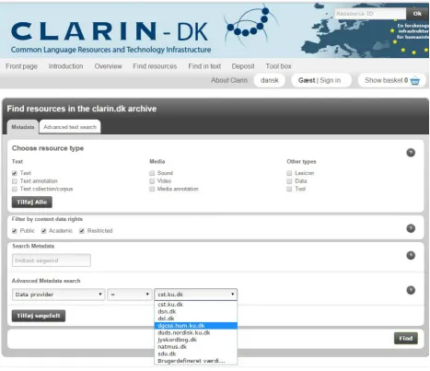The image size is (430, 371).
Task: Focus the Ressource ID input field
Action: pyautogui.click(x=370, y=14)
